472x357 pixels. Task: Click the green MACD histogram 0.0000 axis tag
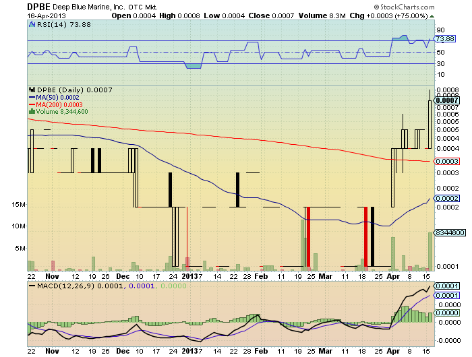pyautogui.click(x=446, y=313)
